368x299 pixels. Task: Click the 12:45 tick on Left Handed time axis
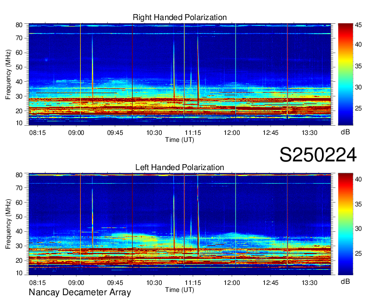pos(271,283)
